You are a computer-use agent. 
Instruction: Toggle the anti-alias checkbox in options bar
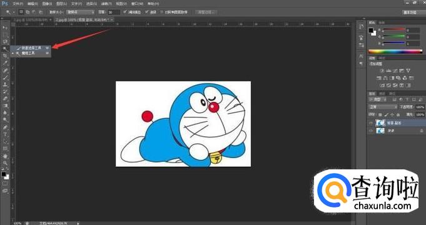click(x=125, y=12)
